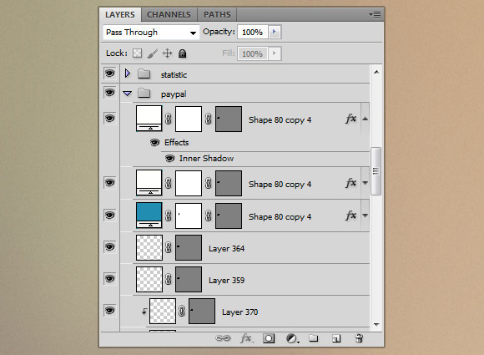Viewport: 484px width, 355px height.
Task: Click the link layers icon at panel bottom
Action: (x=223, y=338)
